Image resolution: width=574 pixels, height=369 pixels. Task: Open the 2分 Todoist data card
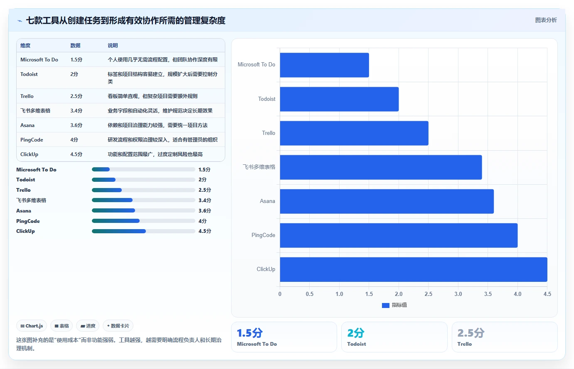[394, 337]
